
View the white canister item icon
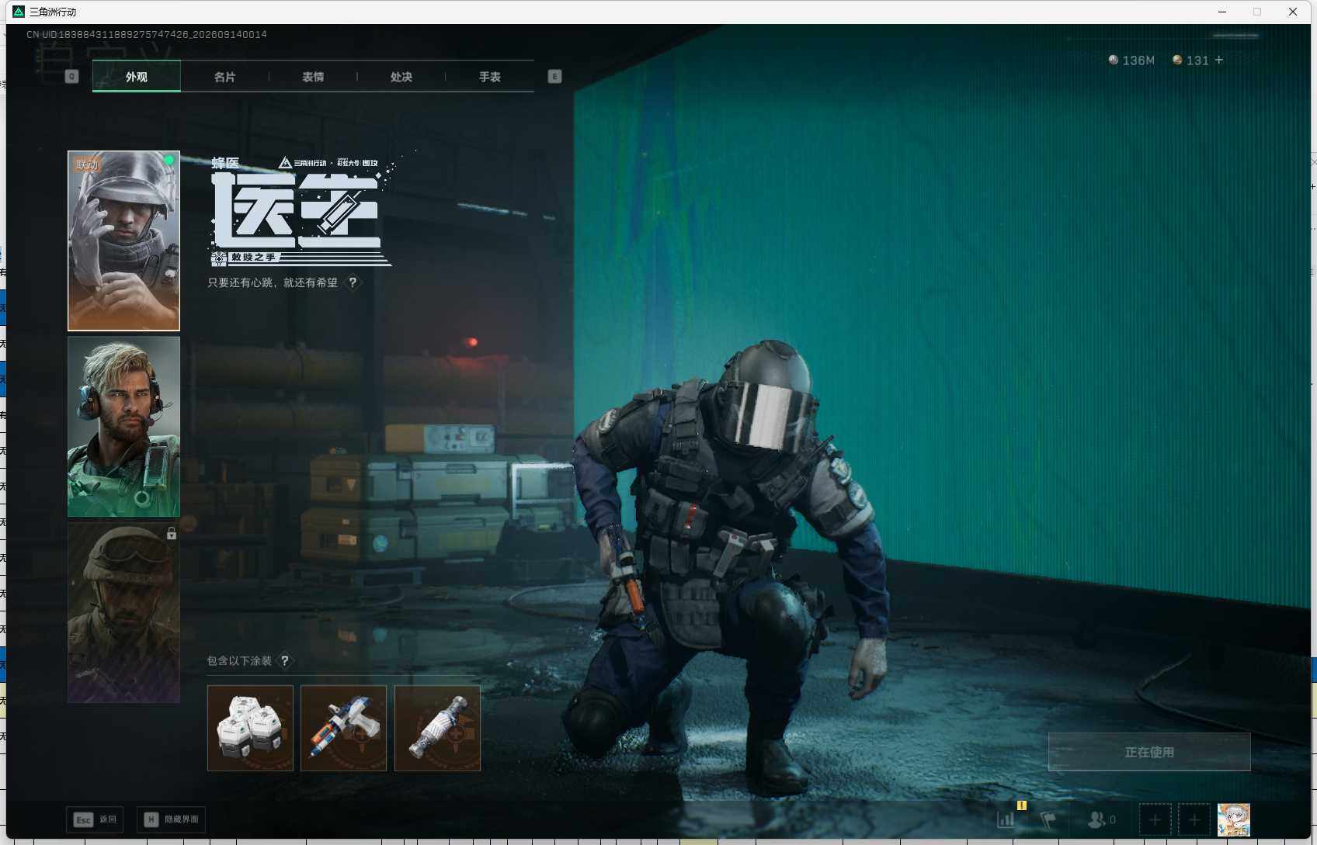click(437, 728)
